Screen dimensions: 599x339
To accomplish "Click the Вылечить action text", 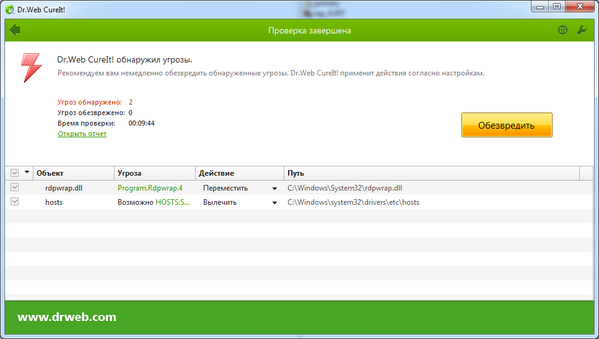I will coord(220,202).
